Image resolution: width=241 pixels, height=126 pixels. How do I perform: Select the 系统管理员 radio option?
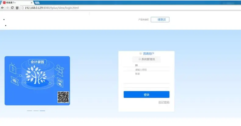point(140,59)
